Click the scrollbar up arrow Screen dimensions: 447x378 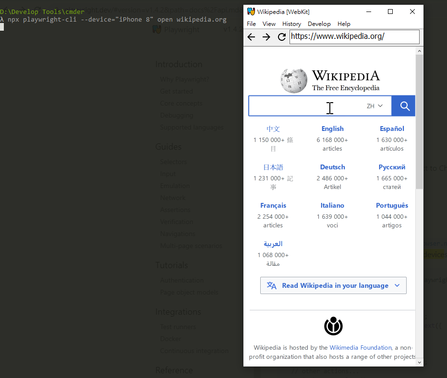click(x=419, y=51)
